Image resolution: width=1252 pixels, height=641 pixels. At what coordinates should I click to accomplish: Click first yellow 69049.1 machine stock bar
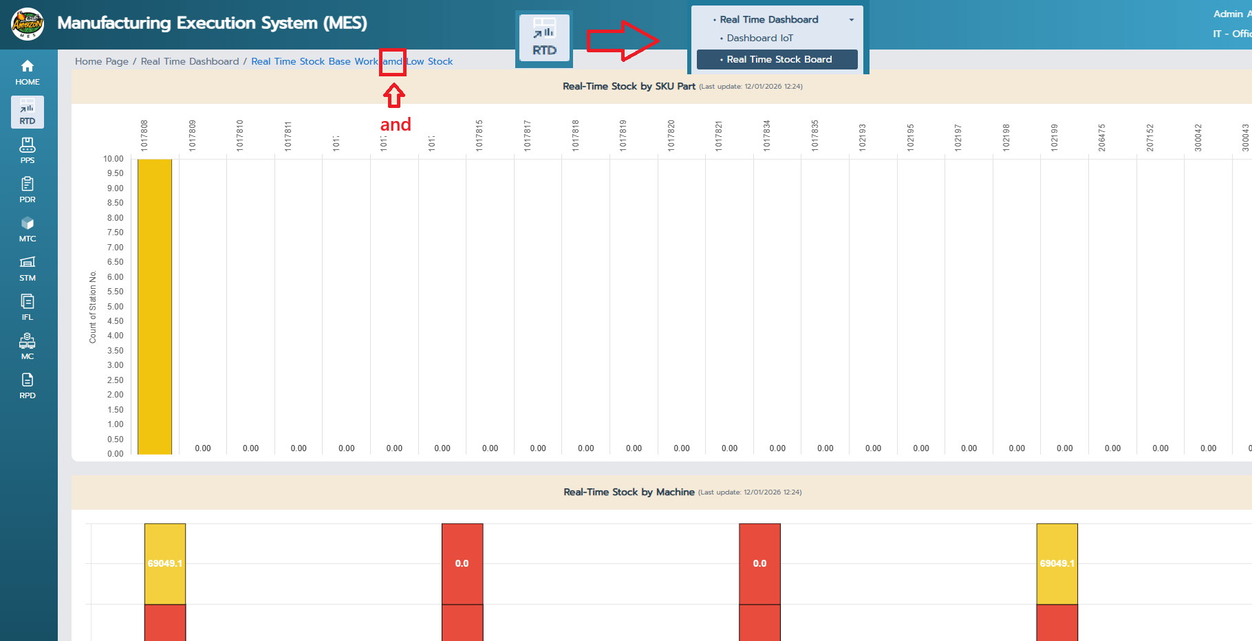[165, 563]
